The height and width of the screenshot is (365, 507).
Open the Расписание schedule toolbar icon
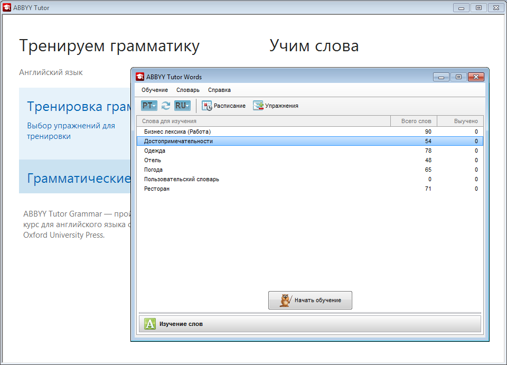coord(207,106)
